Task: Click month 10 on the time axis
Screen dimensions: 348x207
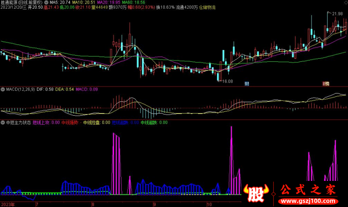Action: (x=209, y=204)
